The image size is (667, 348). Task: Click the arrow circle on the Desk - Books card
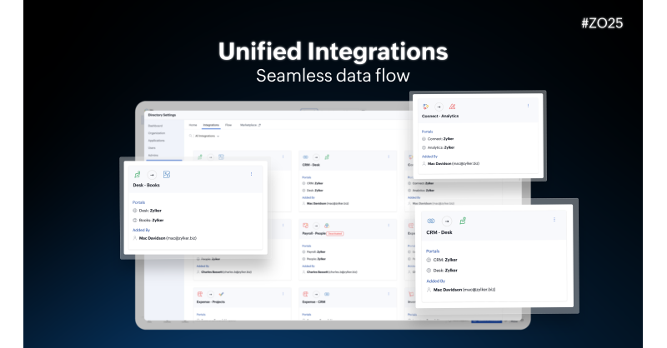point(152,175)
